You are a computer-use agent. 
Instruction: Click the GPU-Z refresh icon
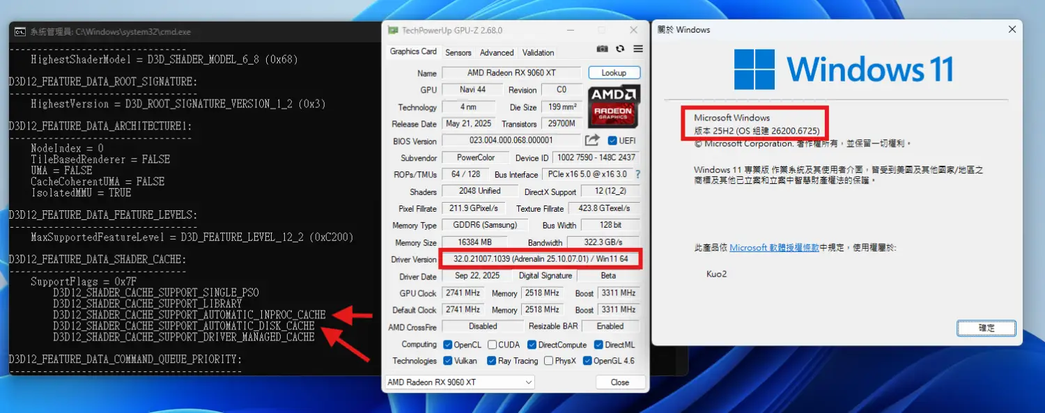(620, 49)
